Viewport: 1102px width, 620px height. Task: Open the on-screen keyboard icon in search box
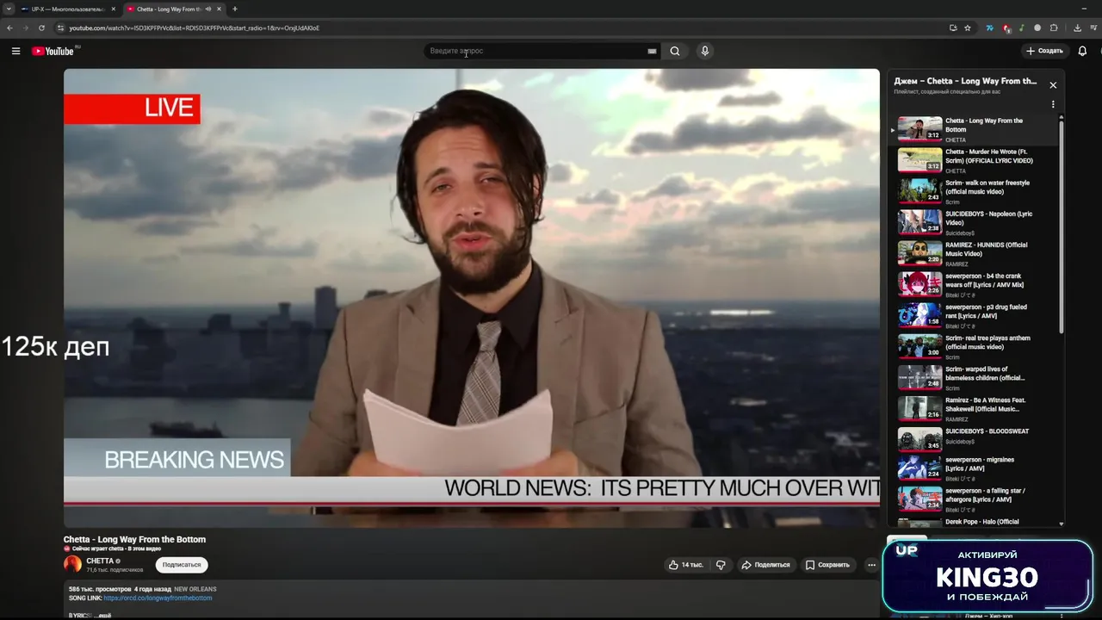[x=652, y=51]
